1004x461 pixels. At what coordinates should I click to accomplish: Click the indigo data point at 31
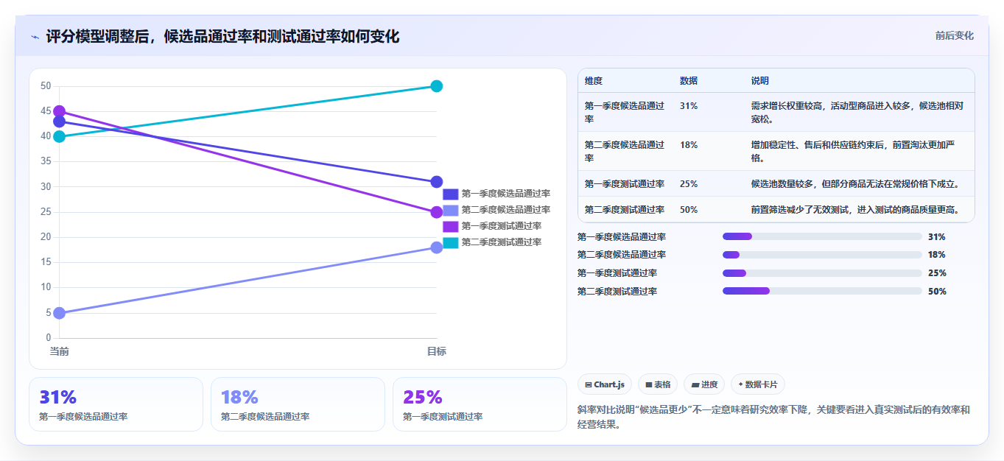pyautogui.click(x=436, y=182)
